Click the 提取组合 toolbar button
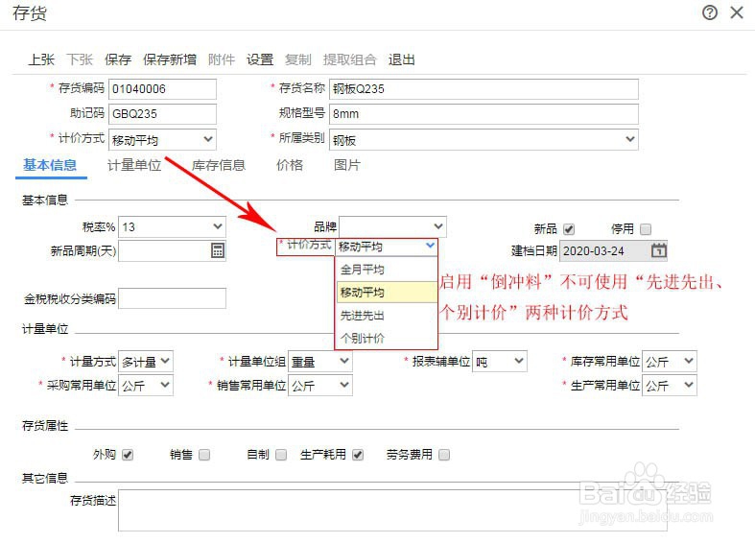 [350, 59]
